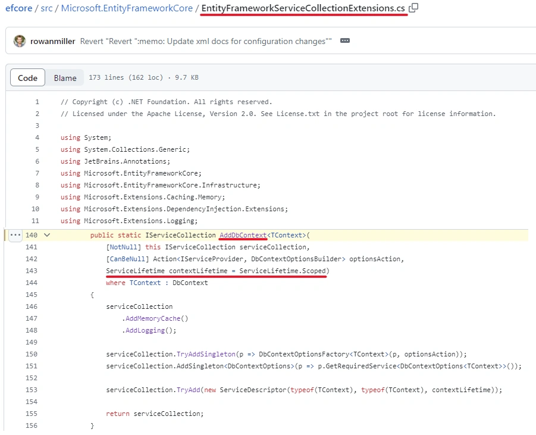The height and width of the screenshot is (435, 536).
Task: Click the AddLogging symbol on line 148
Action: click(x=145, y=331)
